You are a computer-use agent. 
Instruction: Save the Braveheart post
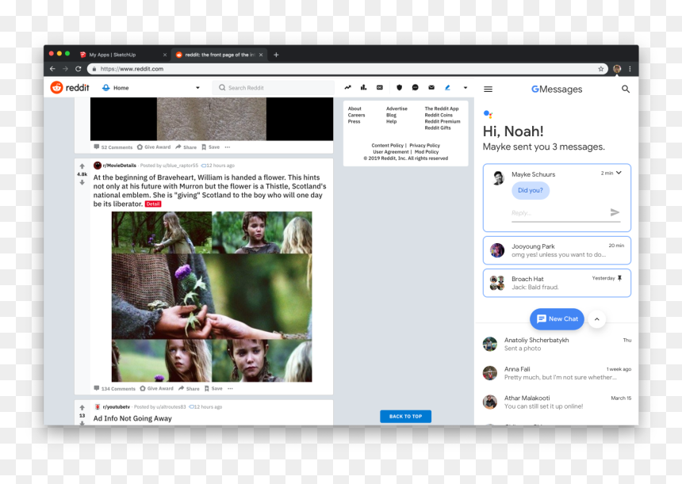click(213, 388)
